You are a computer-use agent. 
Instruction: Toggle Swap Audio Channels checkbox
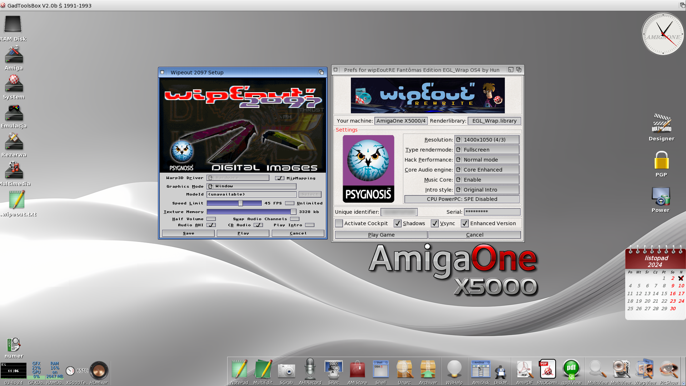click(x=295, y=219)
